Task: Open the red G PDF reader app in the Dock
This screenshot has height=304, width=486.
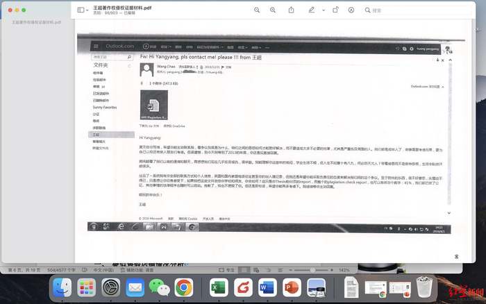Action: click(x=243, y=287)
